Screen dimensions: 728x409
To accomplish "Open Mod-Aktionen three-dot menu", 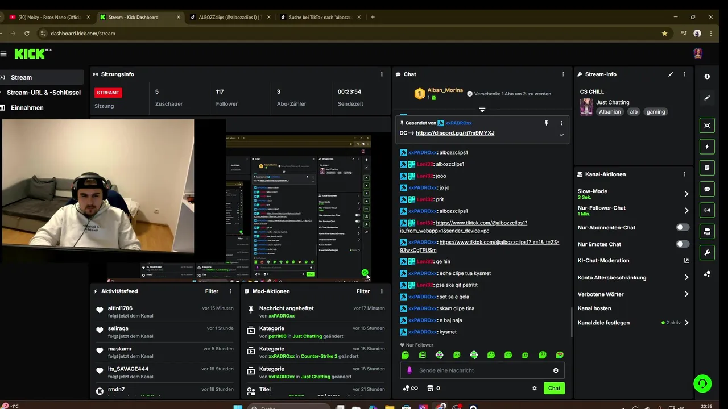I will (382, 291).
